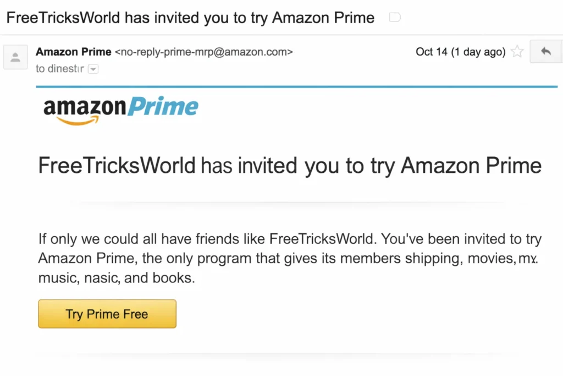563x376 pixels.
Task: Click the email subject line at top
Action: point(190,18)
